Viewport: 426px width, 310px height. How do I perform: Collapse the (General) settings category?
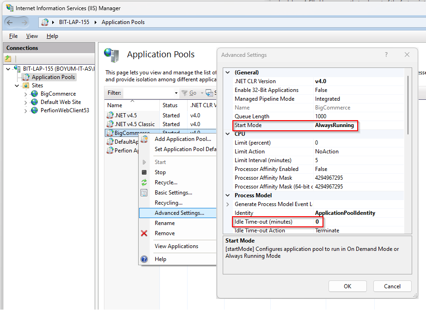click(x=228, y=73)
